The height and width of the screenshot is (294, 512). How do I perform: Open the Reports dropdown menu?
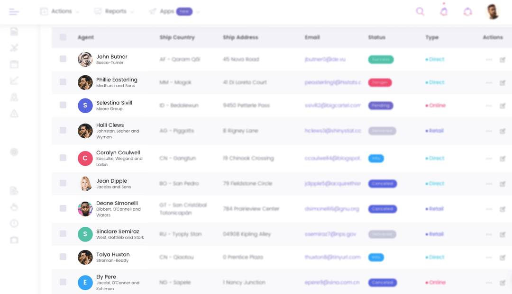pos(114,11)
